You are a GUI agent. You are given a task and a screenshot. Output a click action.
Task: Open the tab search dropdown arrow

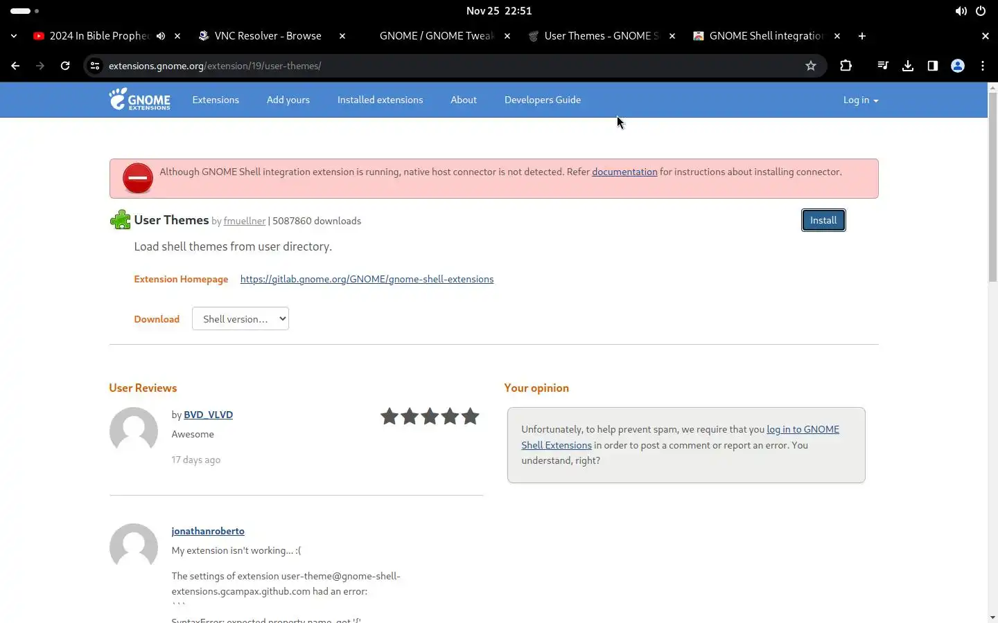[14, 36]
